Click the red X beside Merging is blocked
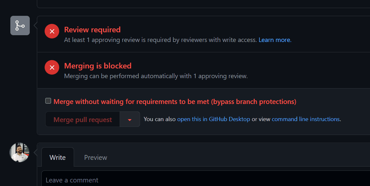Image resolution: width=370 pixels, height=186 pixels. (52, 67)
